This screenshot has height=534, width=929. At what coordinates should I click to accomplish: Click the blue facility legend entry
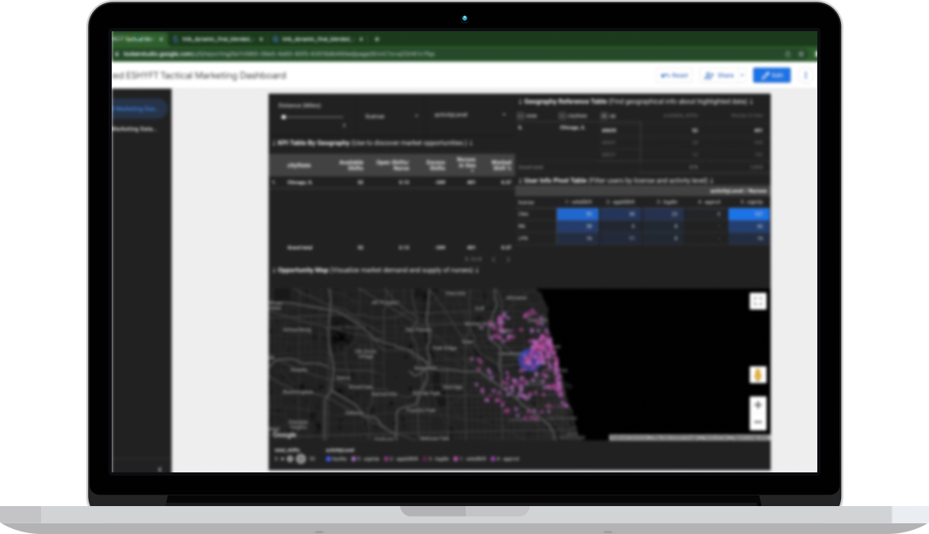(337, 458)
